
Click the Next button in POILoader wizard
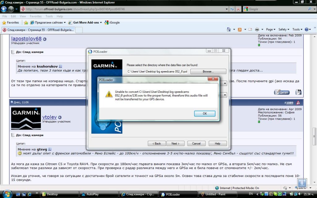[x=175, y=144]
